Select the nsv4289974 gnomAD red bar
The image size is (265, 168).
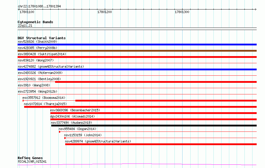point(161,144)
